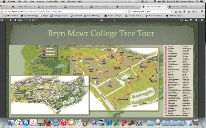Open Bryn Mawr Webmail bookmark

click(x=10, y=16)
